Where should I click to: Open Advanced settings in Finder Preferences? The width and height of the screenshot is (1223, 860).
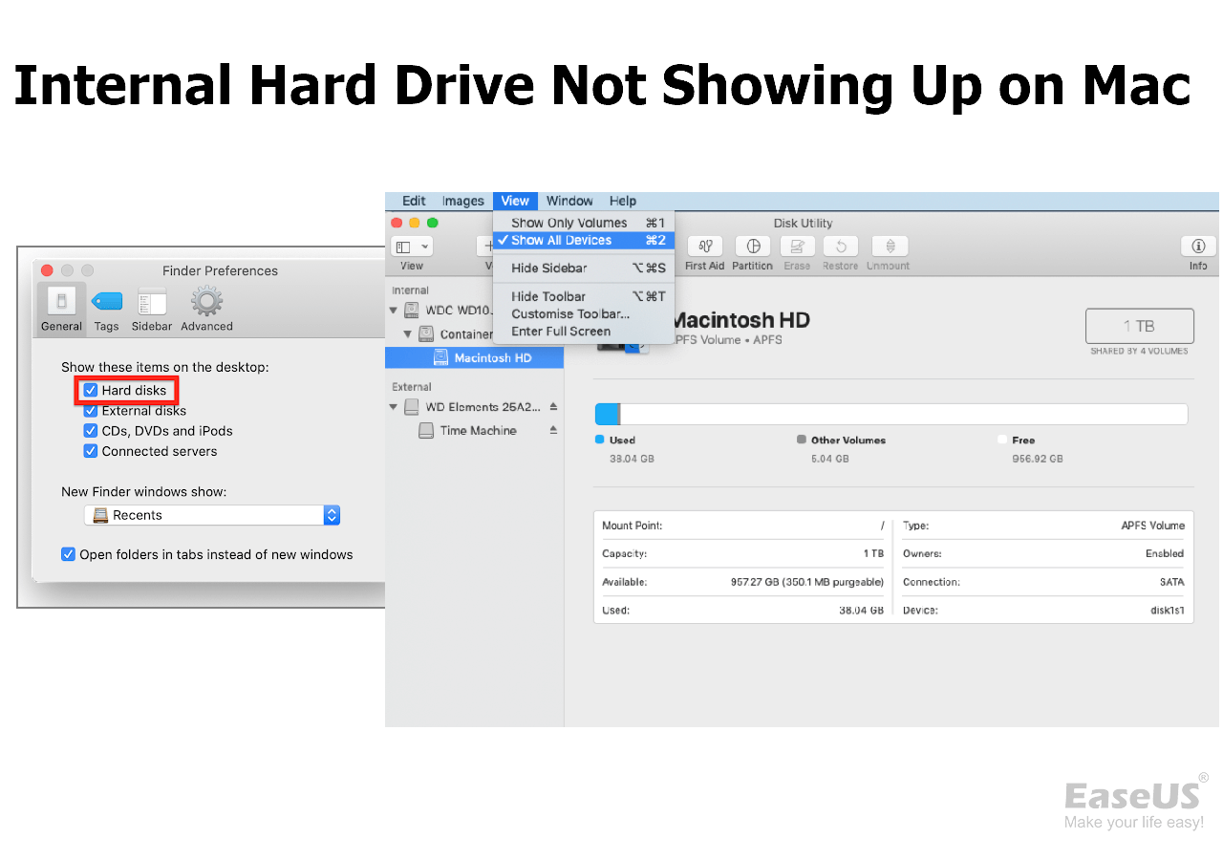tap(206, 308)
